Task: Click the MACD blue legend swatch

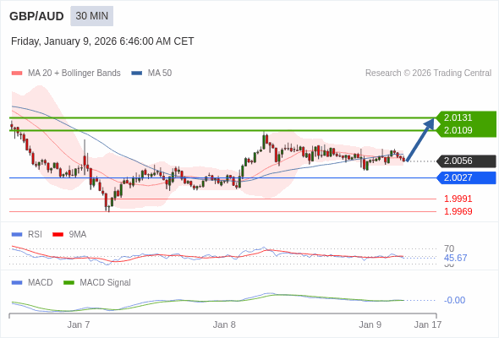Action: (x=17, y=283)
